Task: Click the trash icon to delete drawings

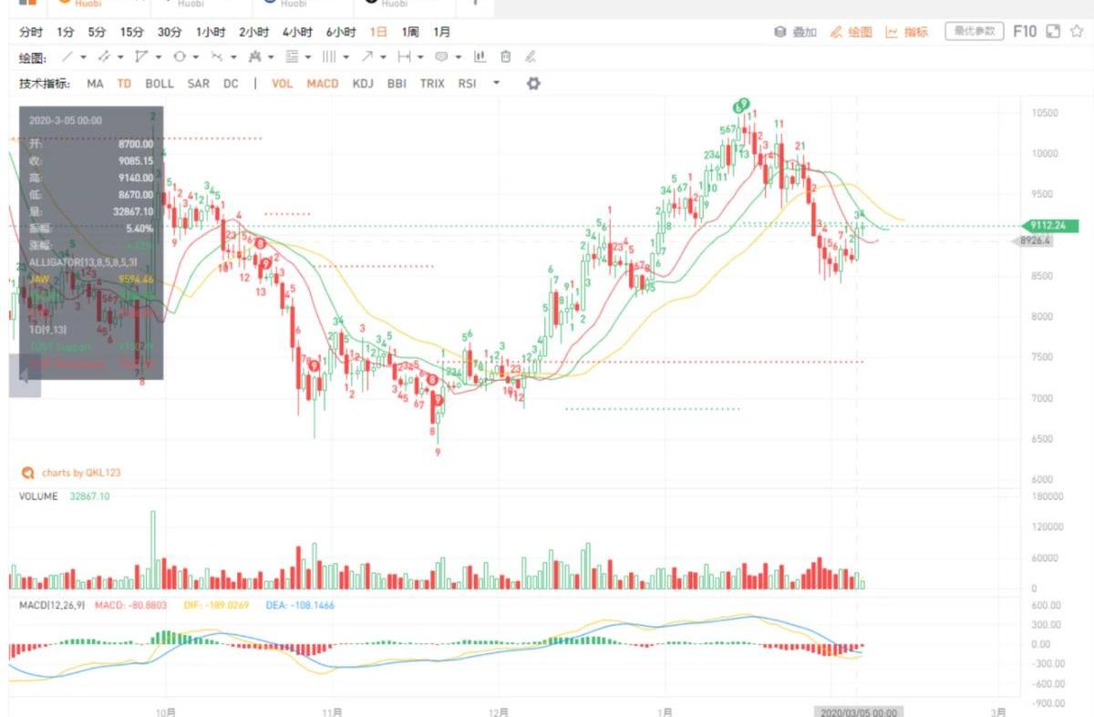Action: tap(505, 56)
